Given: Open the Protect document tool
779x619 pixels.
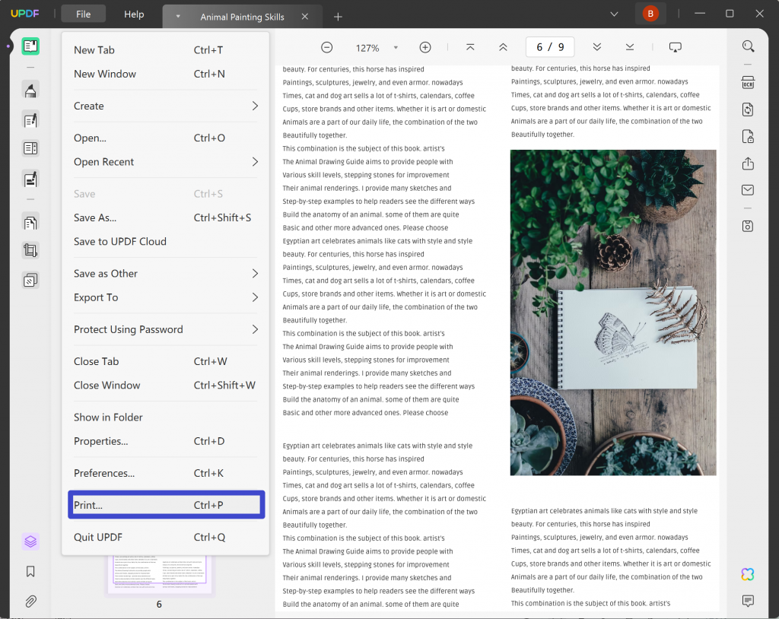Looking at the screenshot, I should (748, 136).
